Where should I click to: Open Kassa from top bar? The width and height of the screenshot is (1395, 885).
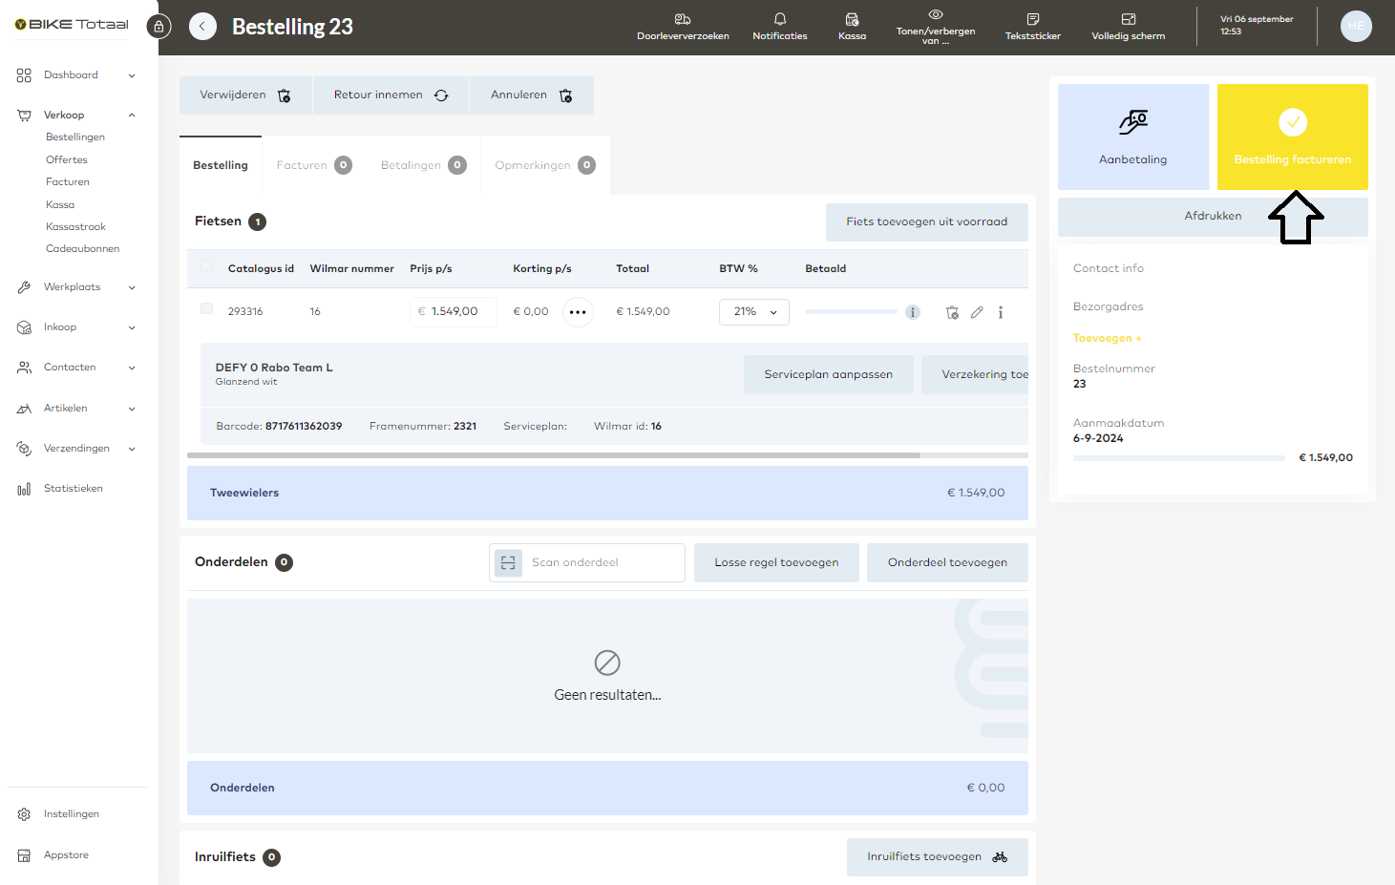852,20
